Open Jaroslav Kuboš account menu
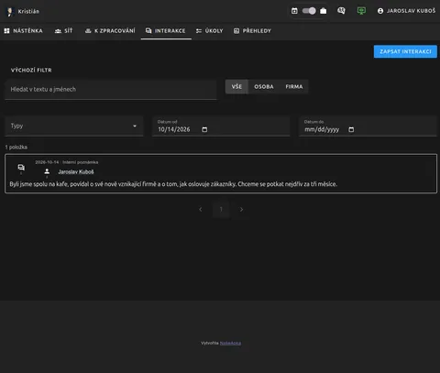 406,11
